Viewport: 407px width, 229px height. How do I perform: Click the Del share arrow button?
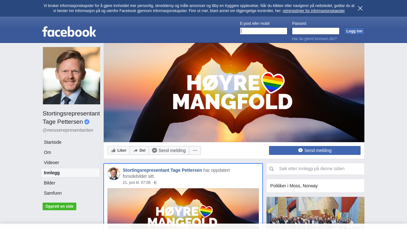(139, 150)
